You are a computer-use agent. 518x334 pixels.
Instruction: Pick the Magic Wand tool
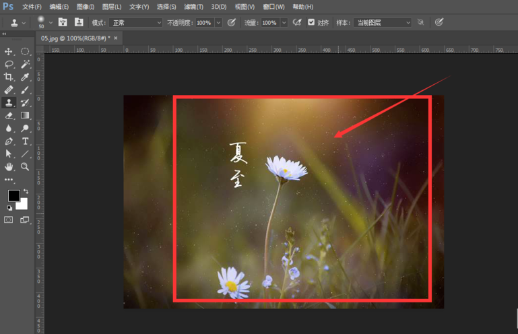pos(25,65)
